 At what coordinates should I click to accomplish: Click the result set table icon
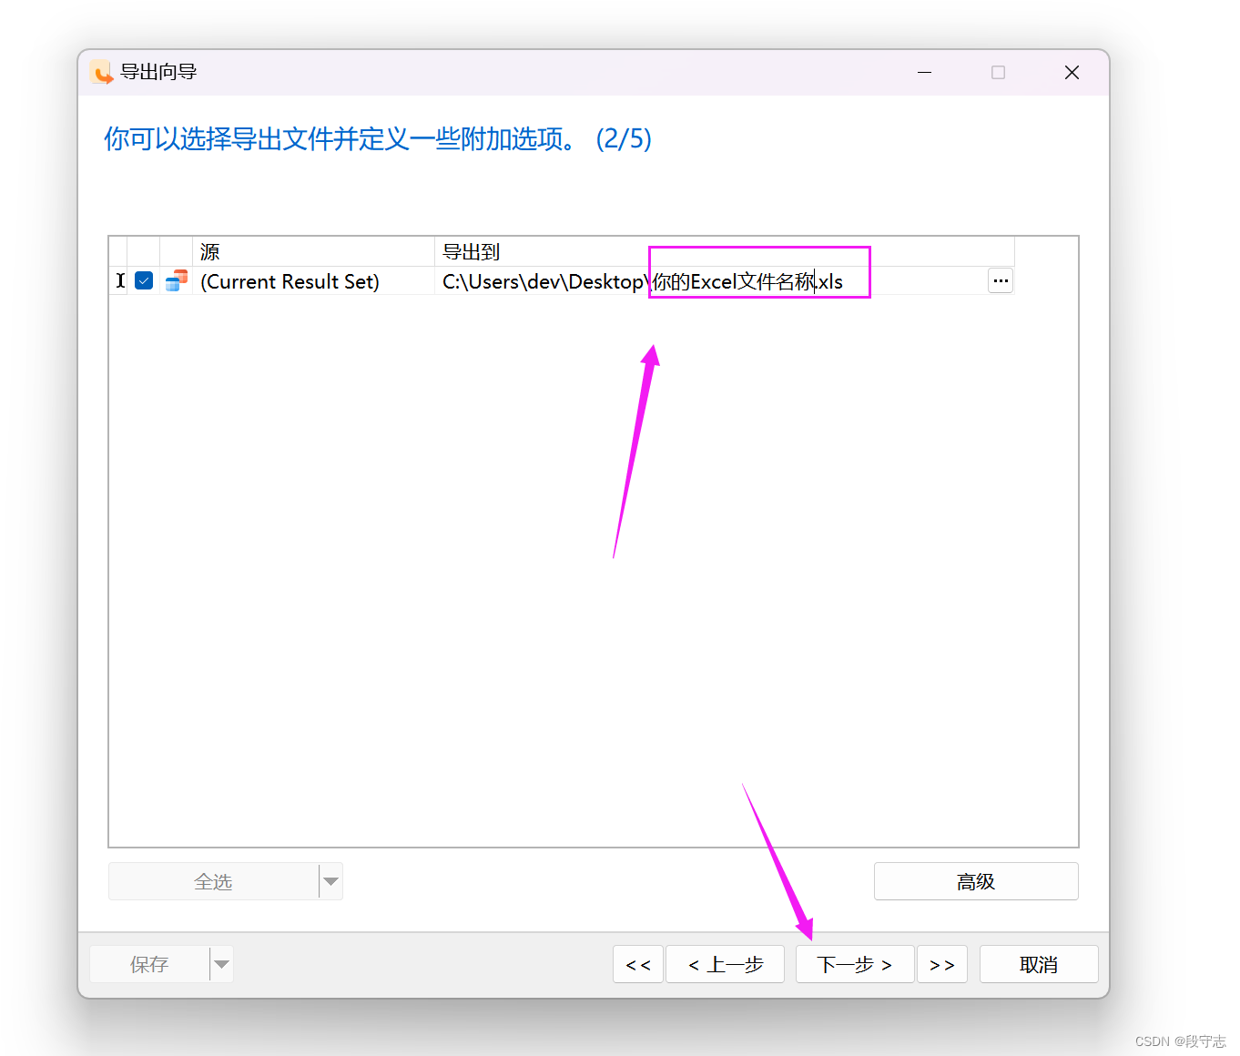176,280
